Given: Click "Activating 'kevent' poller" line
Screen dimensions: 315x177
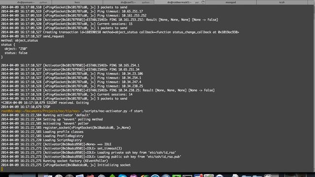Looking at the screenshot, I should pyautogui.click(x=45, y=123).
